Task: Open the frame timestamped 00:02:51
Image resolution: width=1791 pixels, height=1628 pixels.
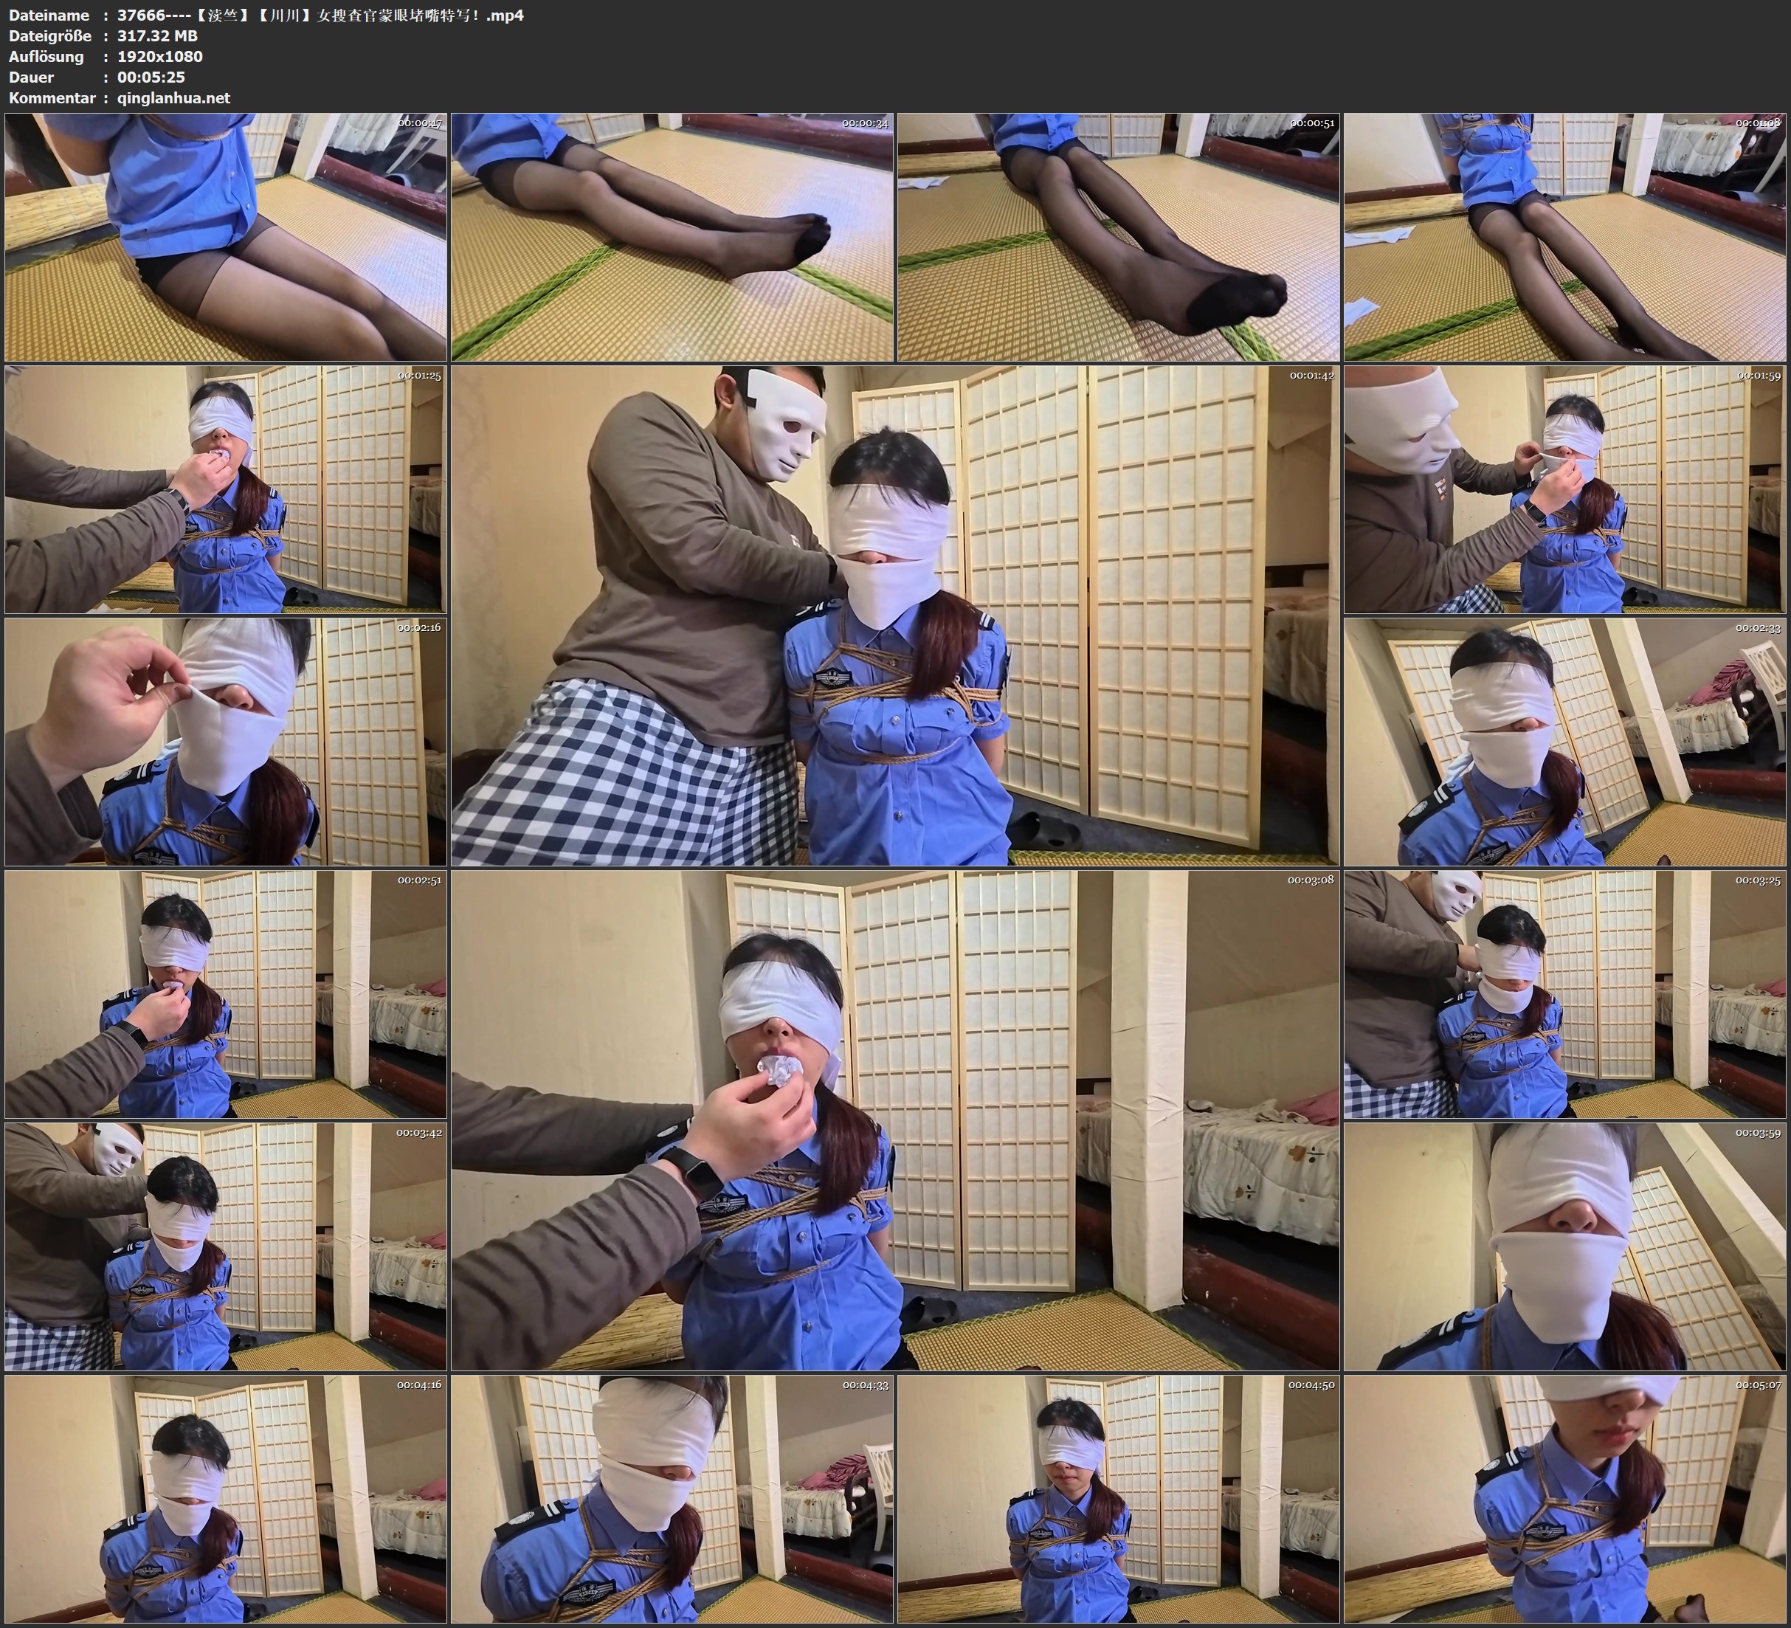Action: click(x=226, y=993)
